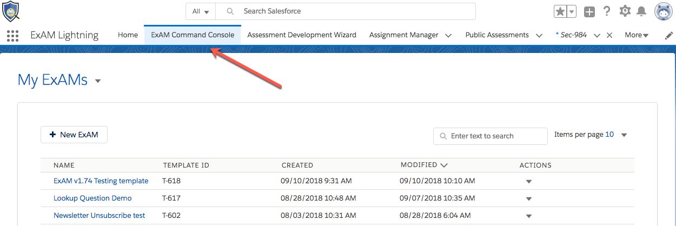Screen dimensions: 676x226
Task: Sort by the CREATED column header
Action: pos(297,165)
